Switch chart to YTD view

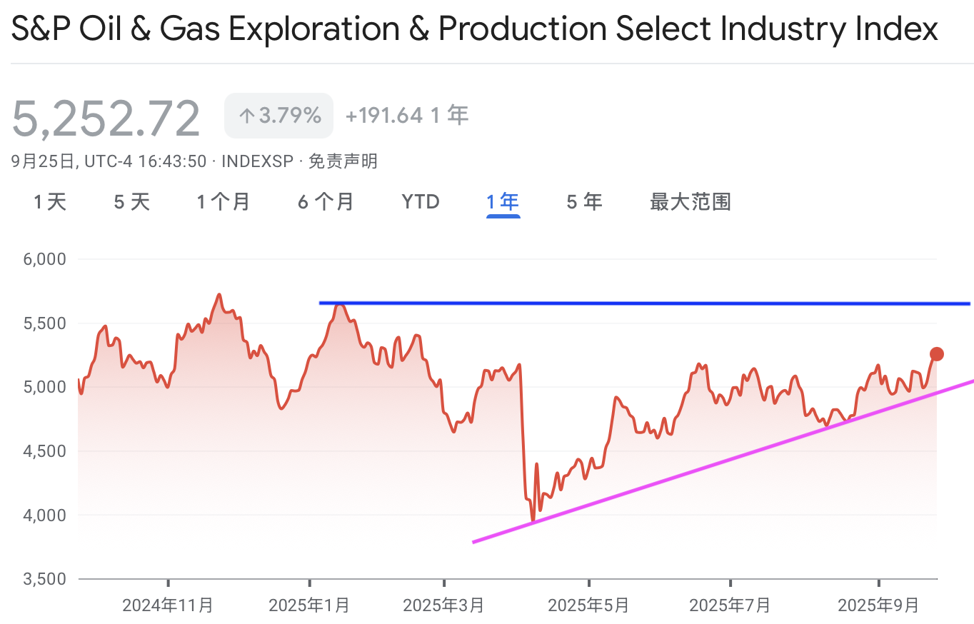(x=421, y=202)
